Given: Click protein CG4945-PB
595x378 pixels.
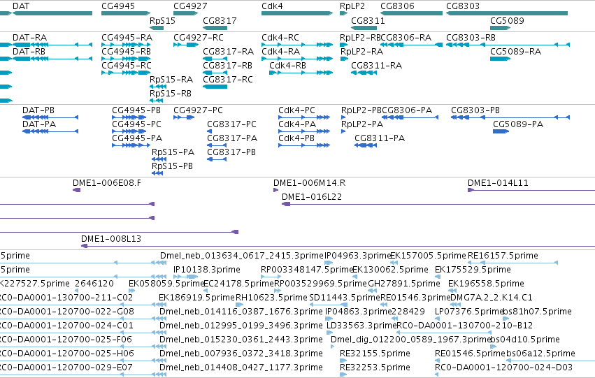Looking at the screenshot, I should [129, 117].
